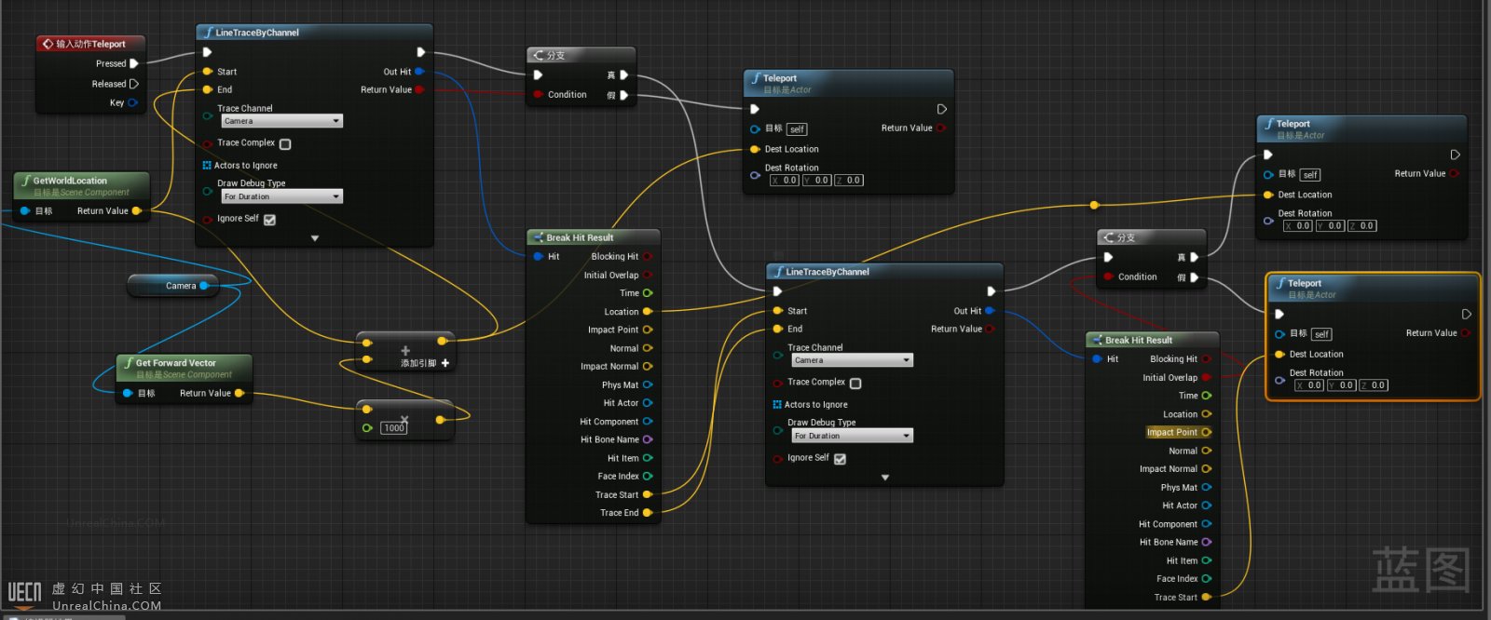This screenshot has width=1491, height=620.
Task: Click the 目标 input pin on Get Forward Vector
Action: (128, 393)
